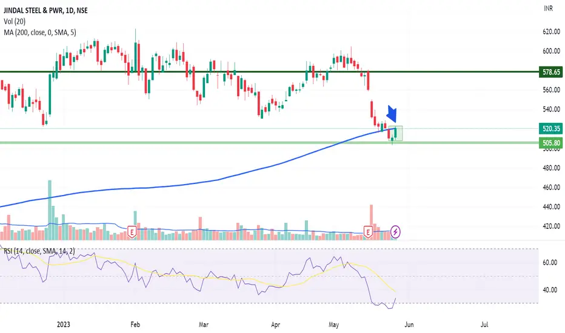Click the tallest volume bar in late December

tap(50, 210)
